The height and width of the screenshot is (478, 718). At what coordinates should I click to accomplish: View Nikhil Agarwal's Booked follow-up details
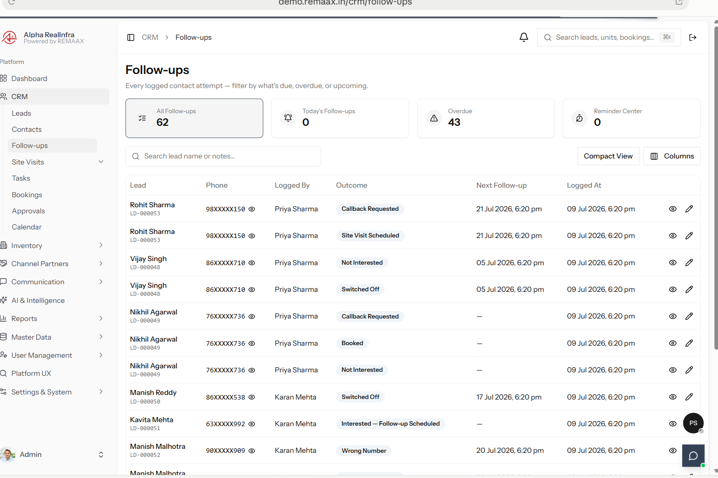pyautogui.click(x=673, y=343)
